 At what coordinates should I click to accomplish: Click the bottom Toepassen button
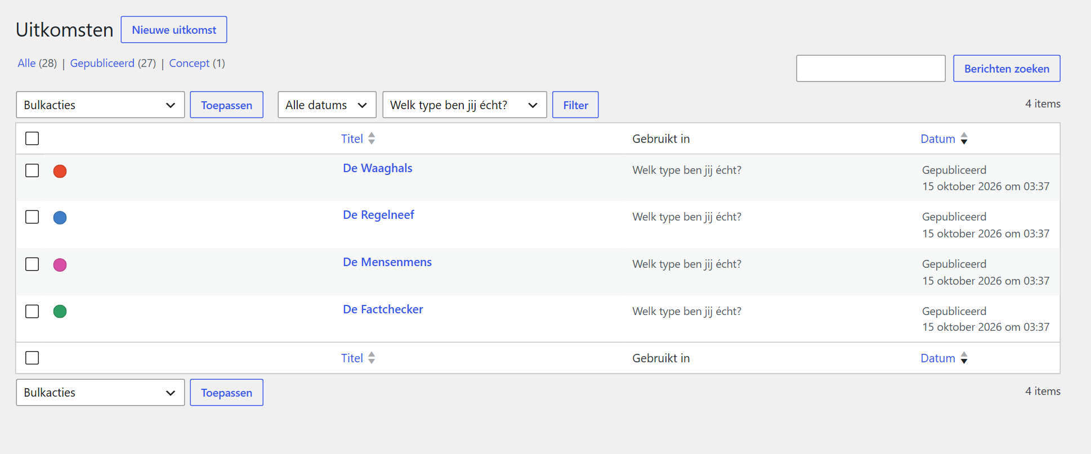click(x=226, y=392)
